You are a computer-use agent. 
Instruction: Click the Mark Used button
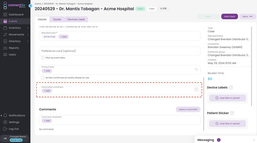[229, 17]
